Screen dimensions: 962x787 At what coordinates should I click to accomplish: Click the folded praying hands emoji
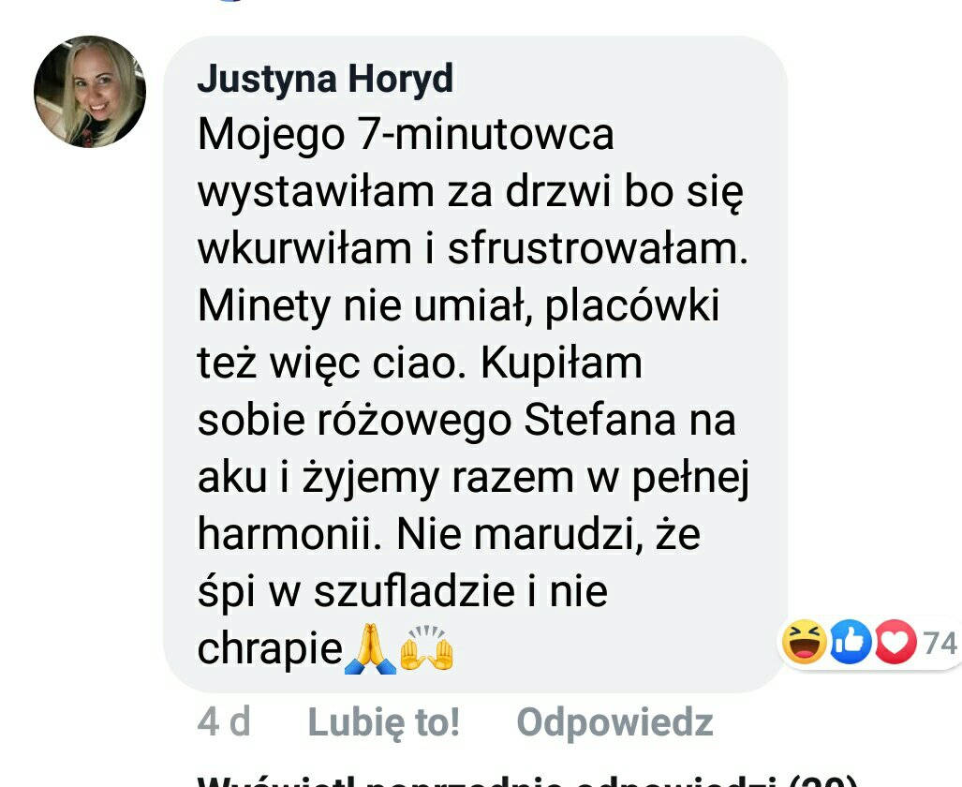(x=370, y=649)
